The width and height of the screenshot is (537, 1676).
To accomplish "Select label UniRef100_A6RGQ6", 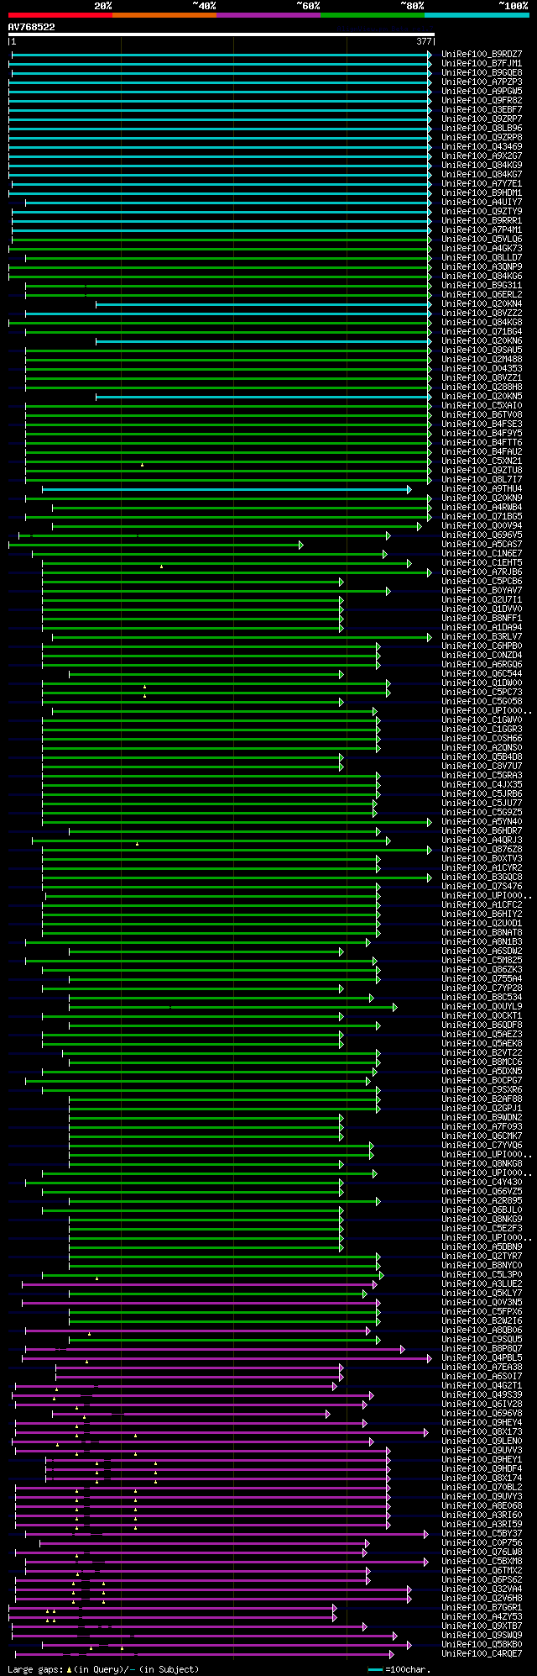I will 482,665.
